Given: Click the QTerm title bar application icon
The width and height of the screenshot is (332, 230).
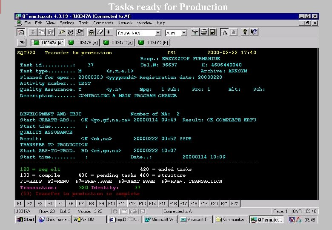Looking at the screenshot, I should 18,16.
